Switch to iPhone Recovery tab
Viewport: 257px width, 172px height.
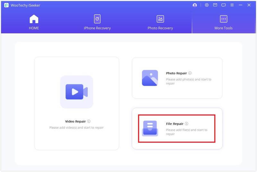pos(97,22)
